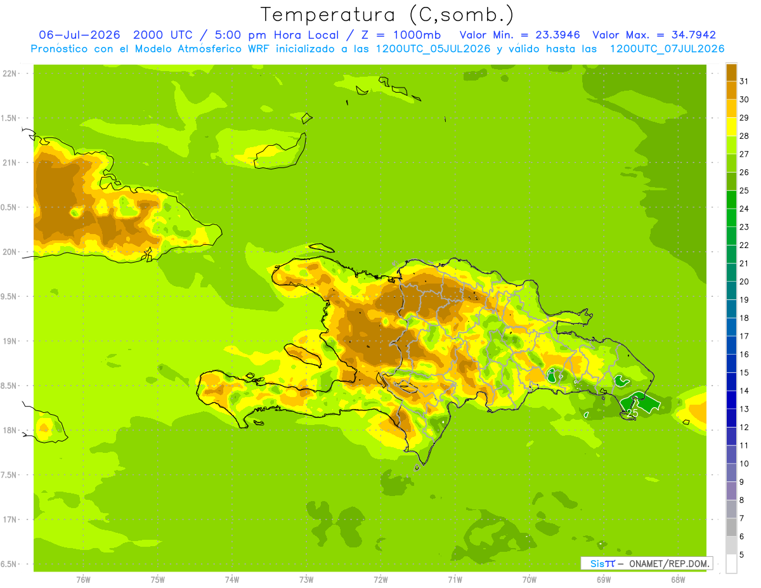Click the legend value "27"
The height and width of the screenshot is (588, 761).
pos(745,154)
